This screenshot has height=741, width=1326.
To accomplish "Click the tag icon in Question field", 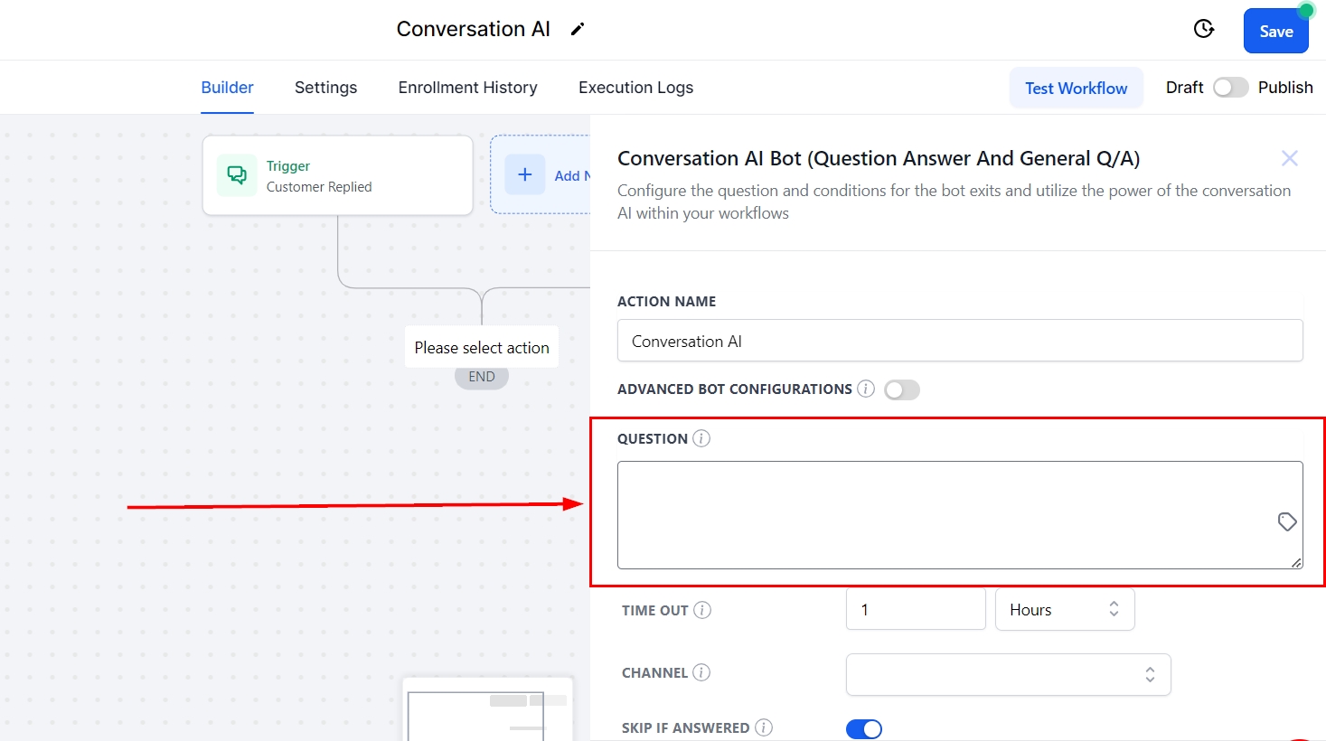I will coord(1287,521).
